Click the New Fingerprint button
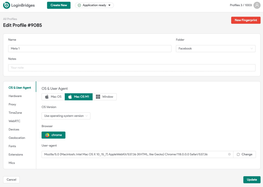Image resolution: width=263 pixels, height=187 pixels. point(246,20)
